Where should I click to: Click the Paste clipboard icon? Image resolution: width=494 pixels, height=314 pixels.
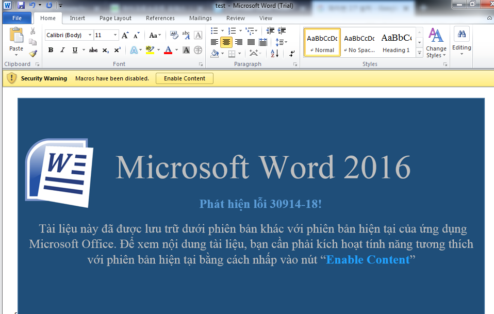pyautogui.click(x=16, y=35)
